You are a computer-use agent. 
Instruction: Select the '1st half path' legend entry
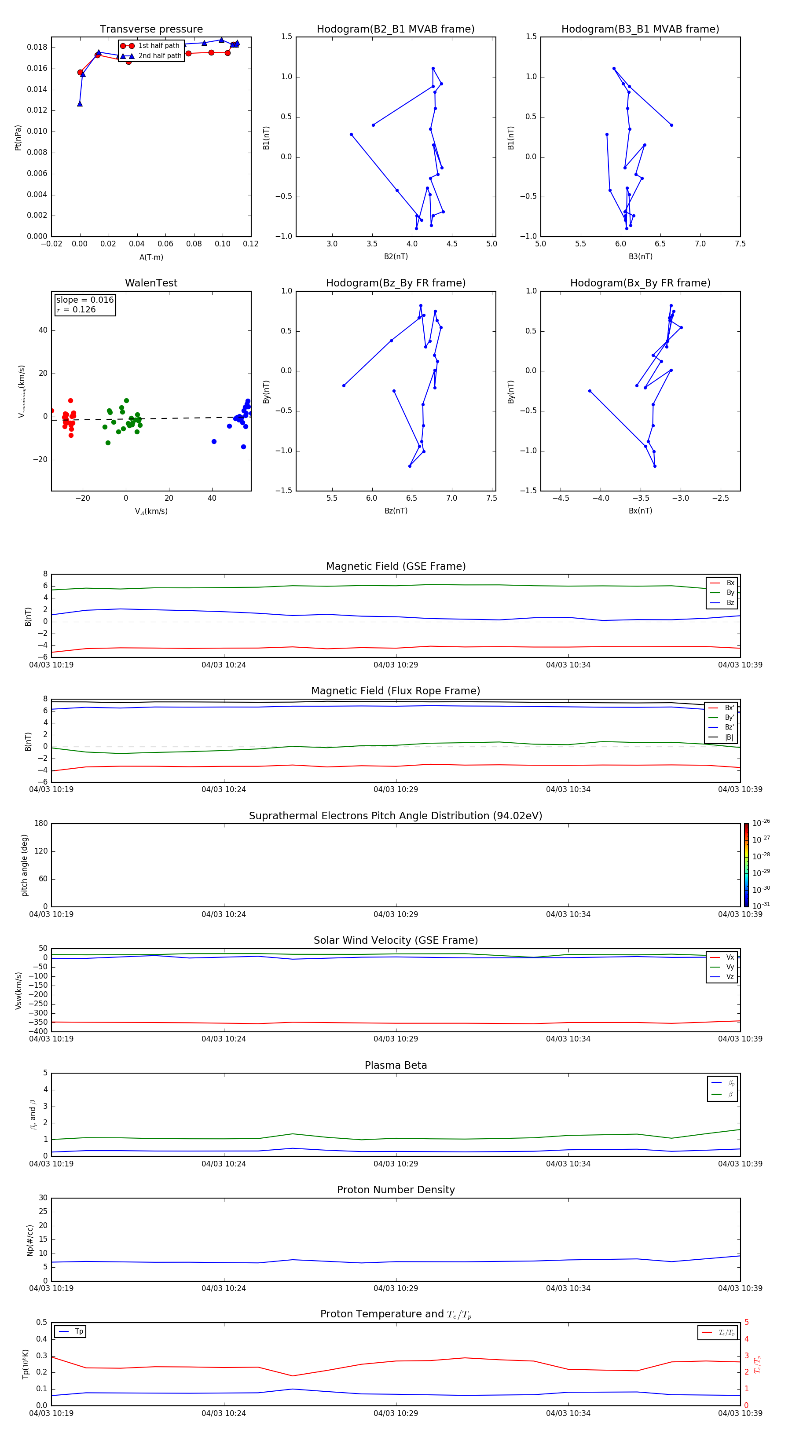tap(150, 46)
